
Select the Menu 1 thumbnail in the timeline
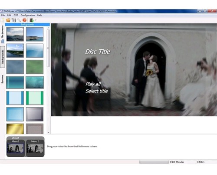pos(16,148)
